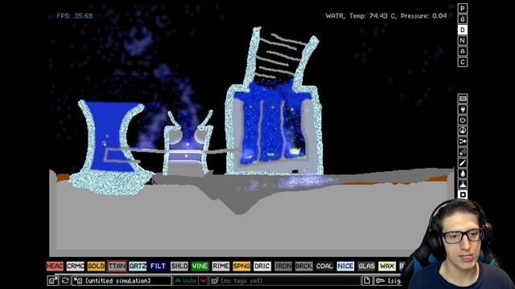Click the new blank simulation page icon
515x289 pixels.
click(x=367, y=281)
